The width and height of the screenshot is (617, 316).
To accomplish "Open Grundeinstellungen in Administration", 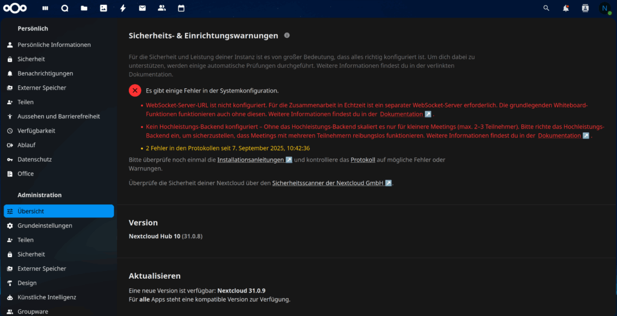I will 59,226.
